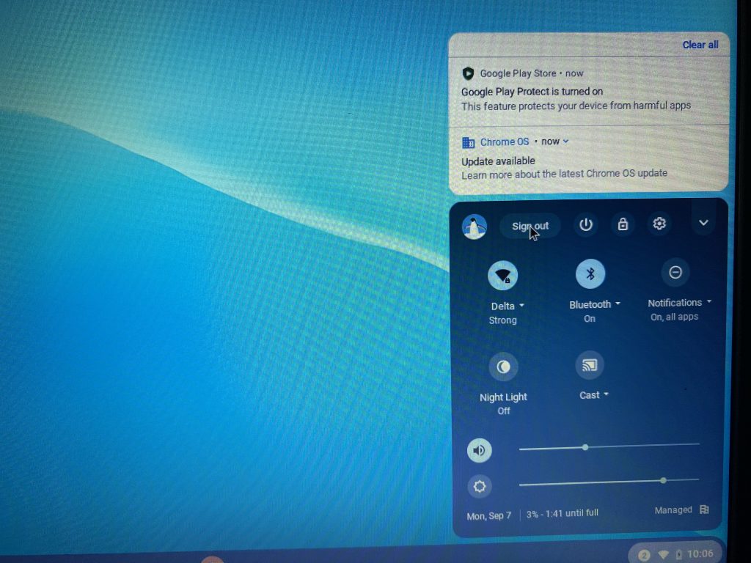Click the brightness slider track
Image resolution: width=751 pixels, height=563 pixels.
(x=609, y=482)
